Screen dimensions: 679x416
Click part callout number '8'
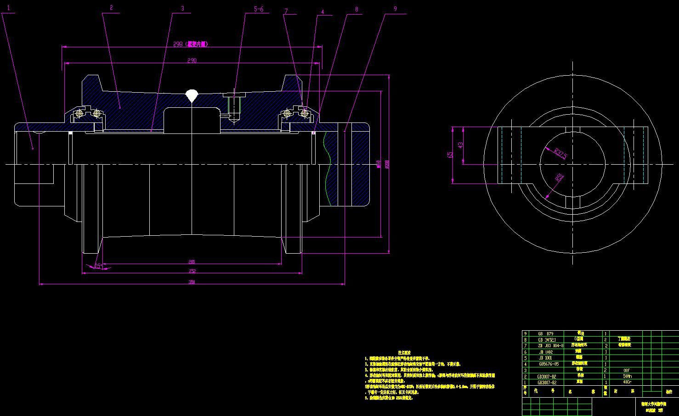356,9
